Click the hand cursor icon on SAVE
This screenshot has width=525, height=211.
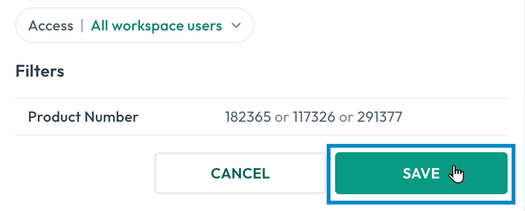tap(457, 174)
